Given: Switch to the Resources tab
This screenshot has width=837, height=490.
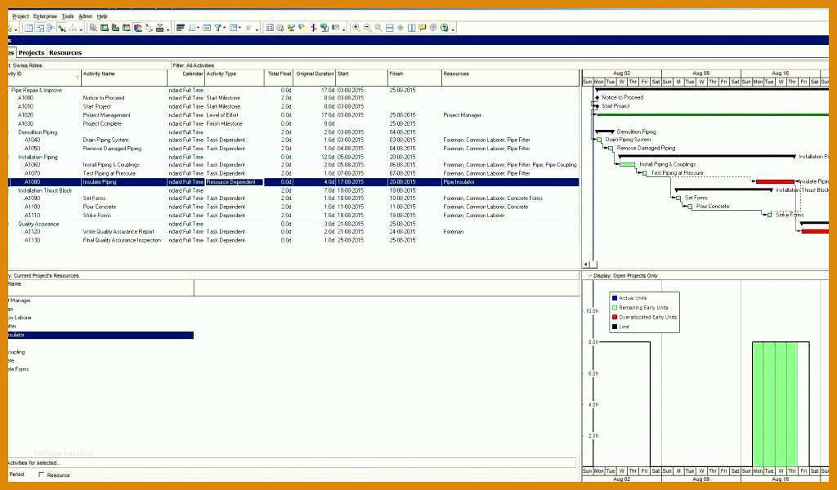Looking at the screenshot, I should click(65, 53).
